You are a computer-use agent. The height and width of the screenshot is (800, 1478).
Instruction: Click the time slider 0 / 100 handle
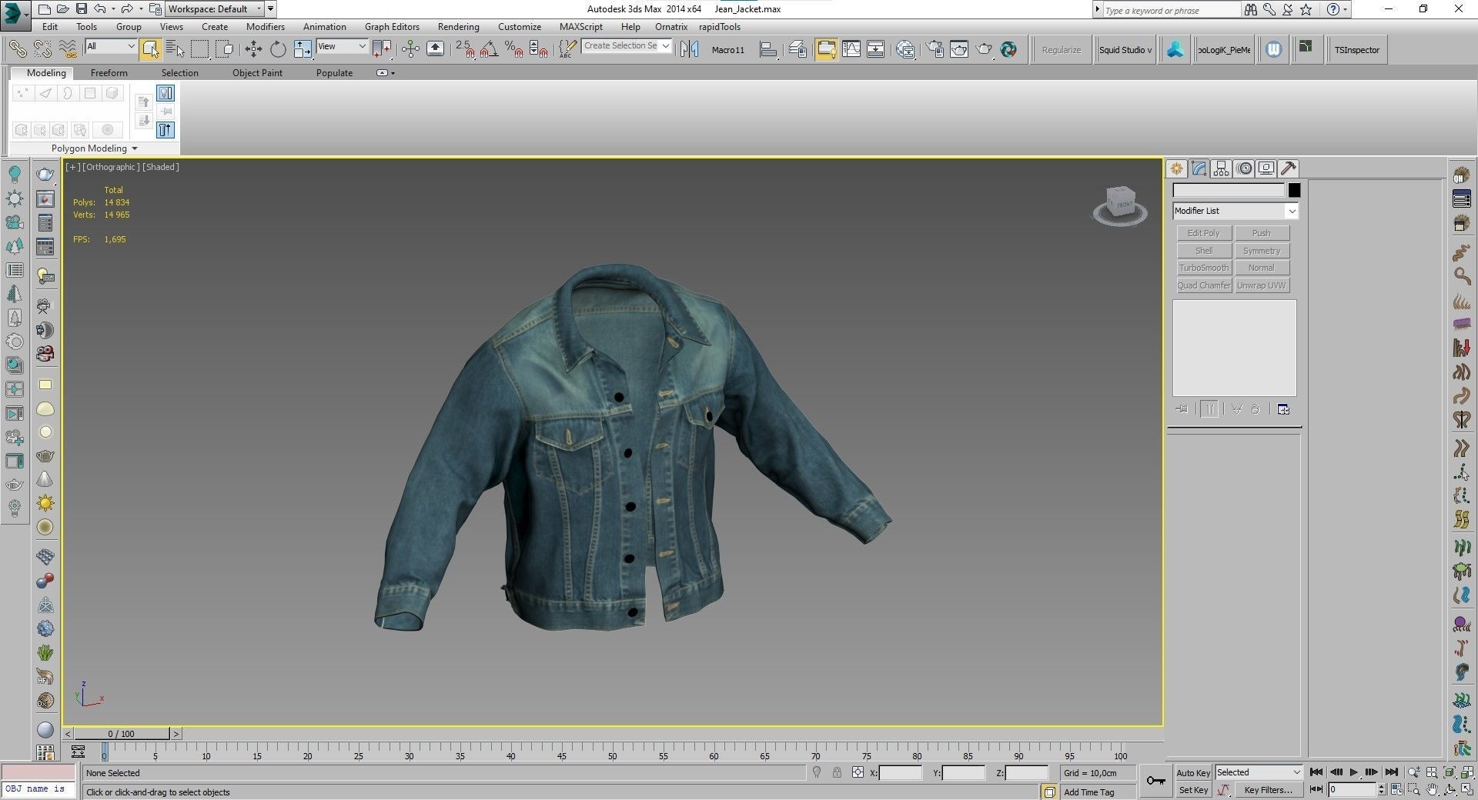[x=122, y=734]
